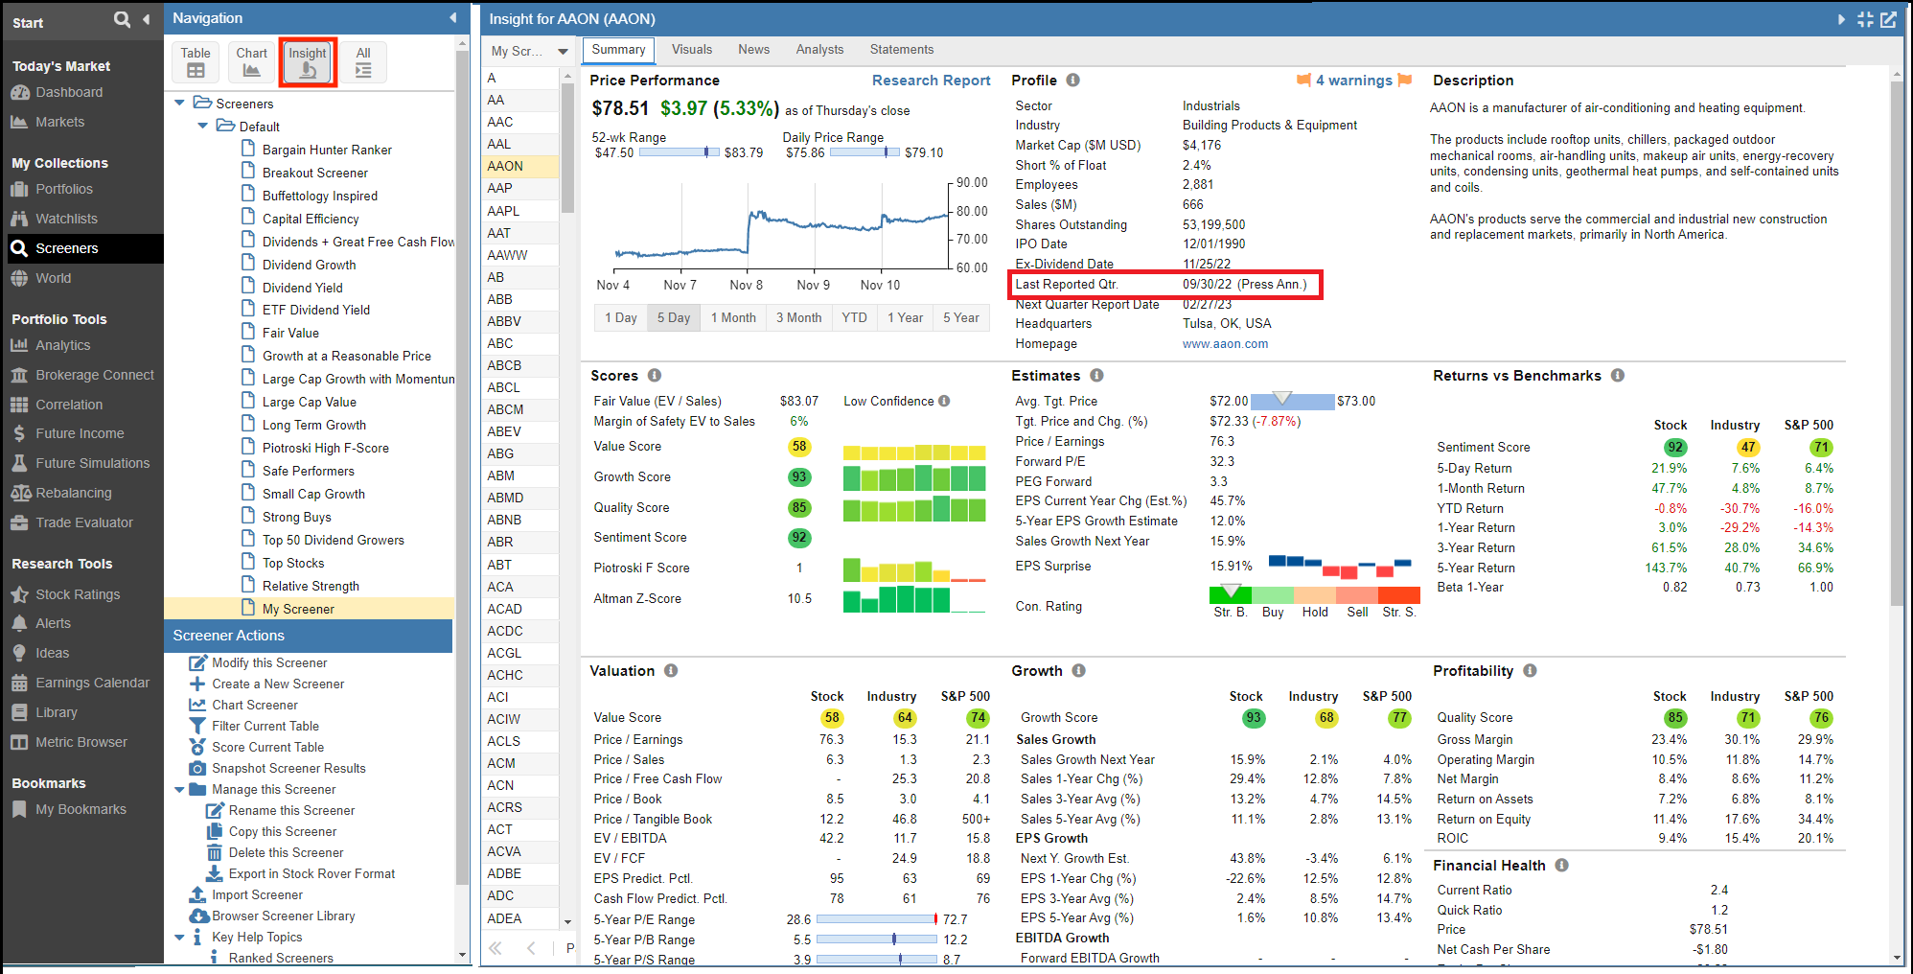Open Earnings Calendar
Image resolution: width=1913 pixels, height=974 pixels.
coord(92,683)
